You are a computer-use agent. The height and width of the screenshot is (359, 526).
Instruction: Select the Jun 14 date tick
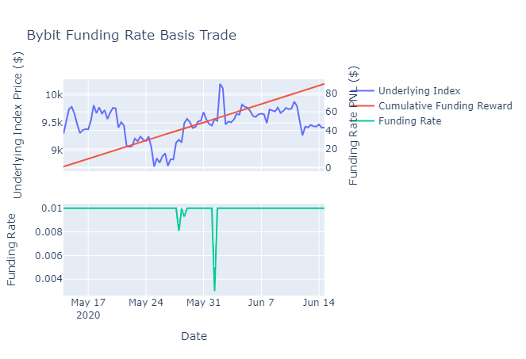[319, 303]
